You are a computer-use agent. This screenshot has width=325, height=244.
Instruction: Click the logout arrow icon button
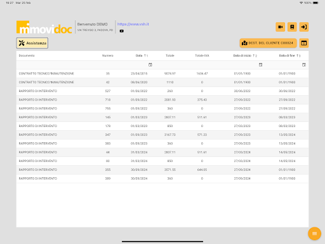pos(304,27)
